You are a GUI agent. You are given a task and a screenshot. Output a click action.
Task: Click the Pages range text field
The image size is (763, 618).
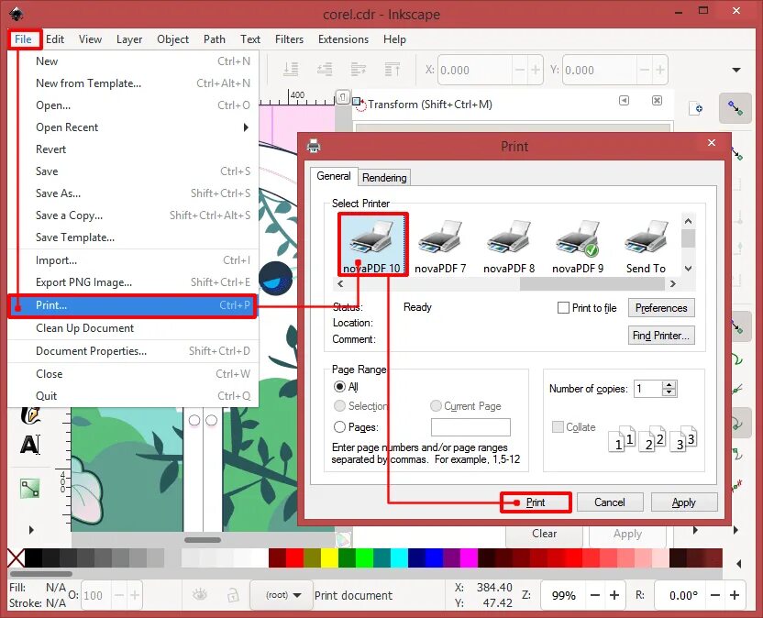[470, 427]
